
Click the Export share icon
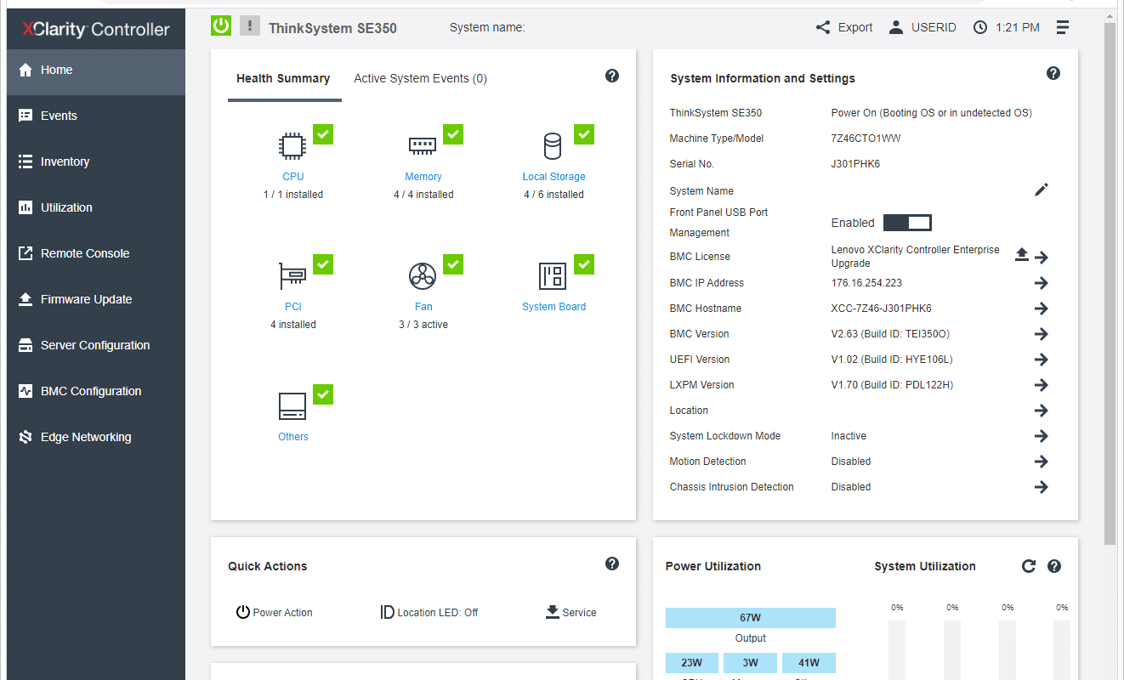pos(823,27)
